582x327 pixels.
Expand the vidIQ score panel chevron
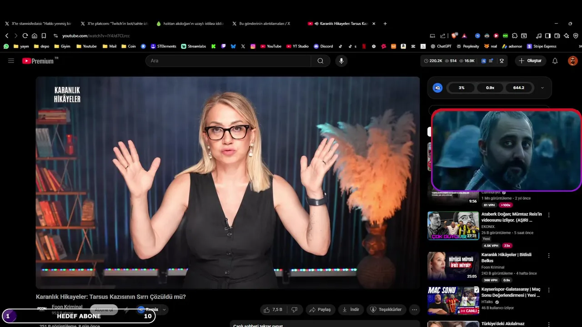point(542,88)
